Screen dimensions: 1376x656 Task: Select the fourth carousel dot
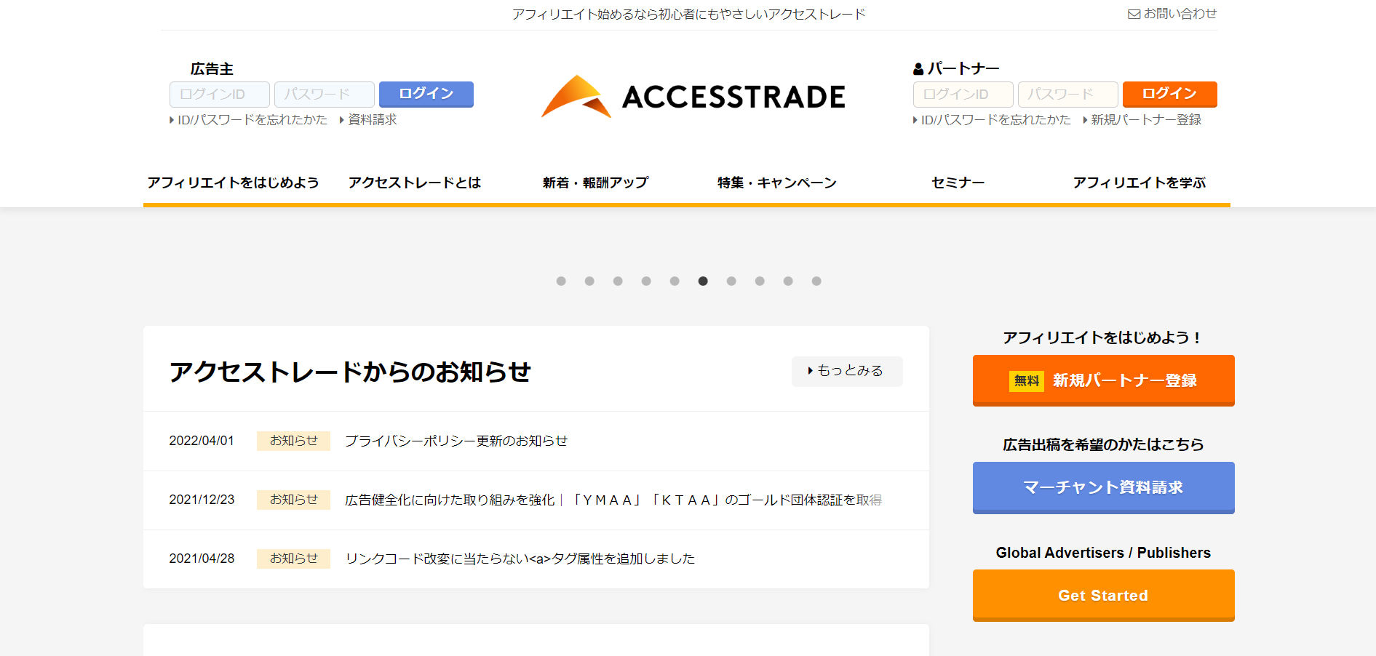point(646,281)
